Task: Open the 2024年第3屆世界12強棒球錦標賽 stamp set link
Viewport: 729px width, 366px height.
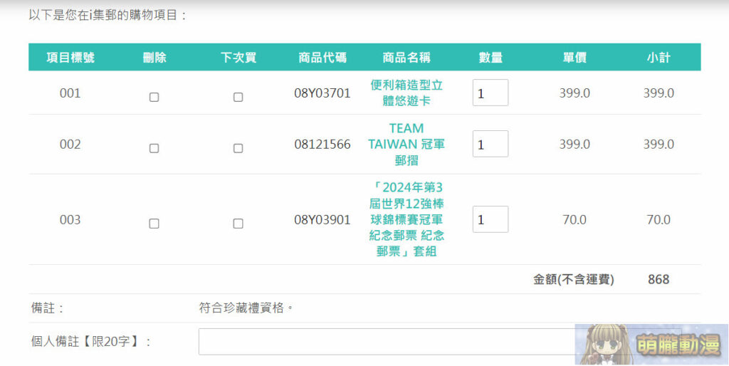Action: tap(407, 219)
